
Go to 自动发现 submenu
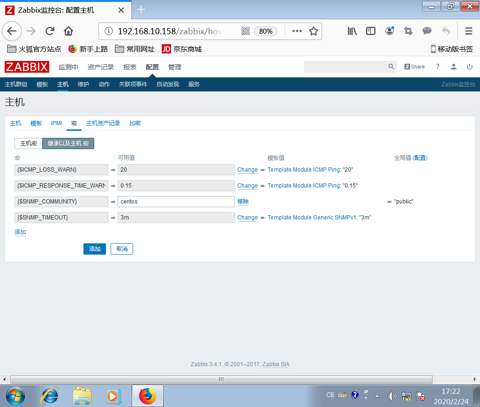click(168, 84)
